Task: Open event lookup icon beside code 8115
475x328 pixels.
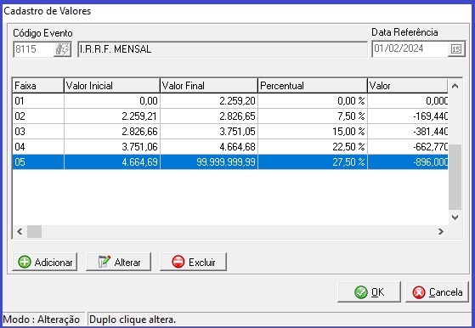Action: coord(63,49)
